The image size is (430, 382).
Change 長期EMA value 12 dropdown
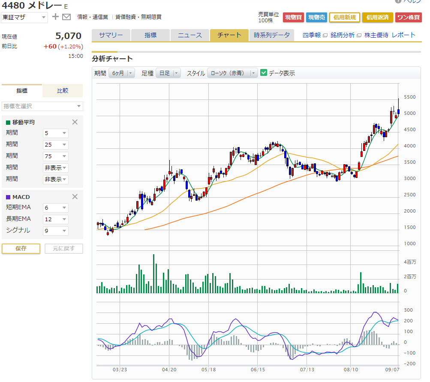tap(56, 220)
